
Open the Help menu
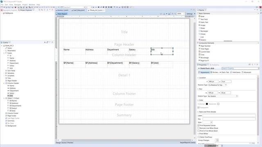(x=38, y=4)
